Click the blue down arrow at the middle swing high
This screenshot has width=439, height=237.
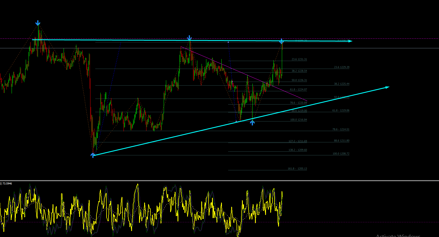point(189,38)
